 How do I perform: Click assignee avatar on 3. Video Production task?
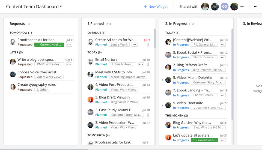pos(90,125)
